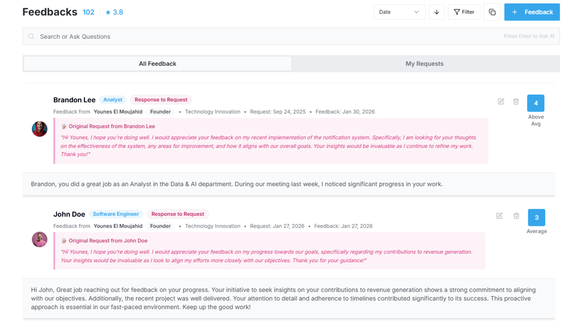Delete Brandon Lee's feedback entry
The width and height of the screenshot is (578, 325).
[516, 102]
